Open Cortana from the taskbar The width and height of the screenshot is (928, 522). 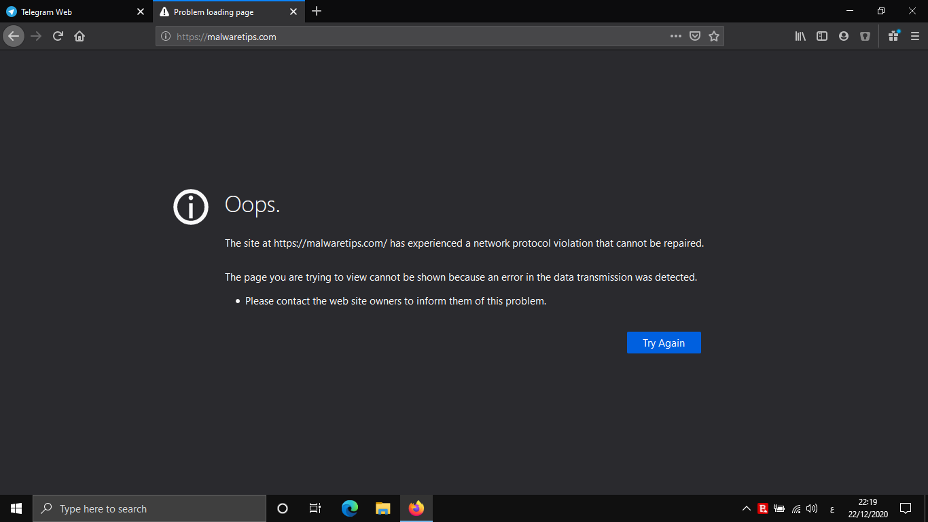click(283, 508)
